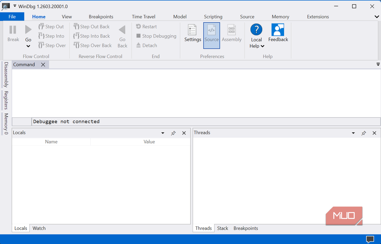Open the Settings preferences icon
Screen dimensions: 381x244
click(x=192, y=30)
